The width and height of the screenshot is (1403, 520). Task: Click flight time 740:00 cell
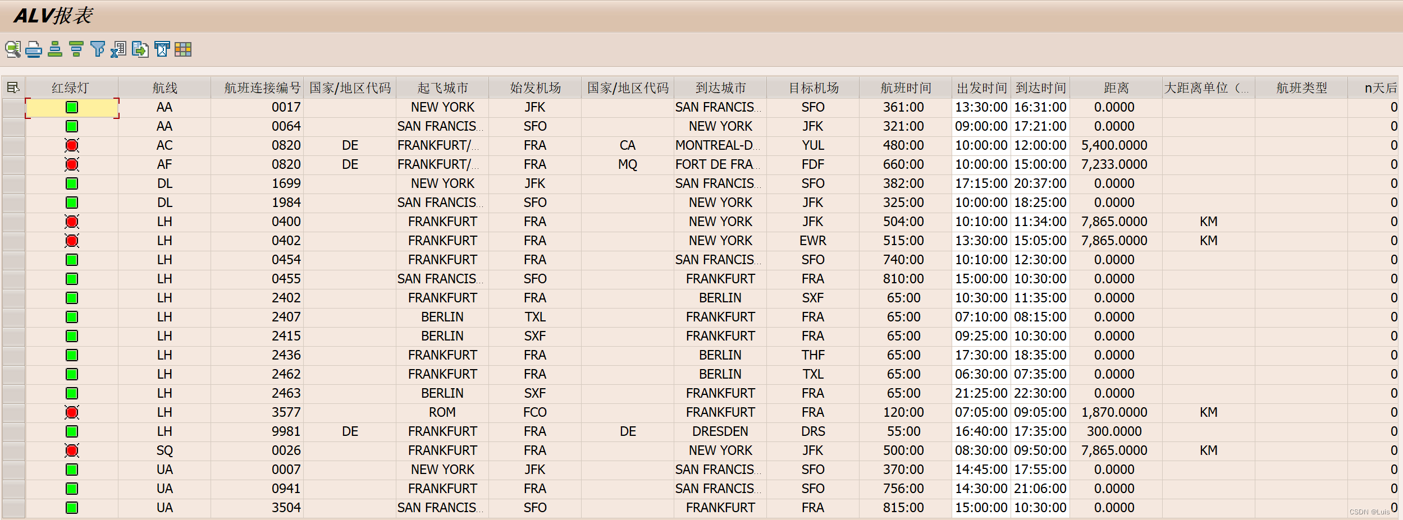click(906, 260)
